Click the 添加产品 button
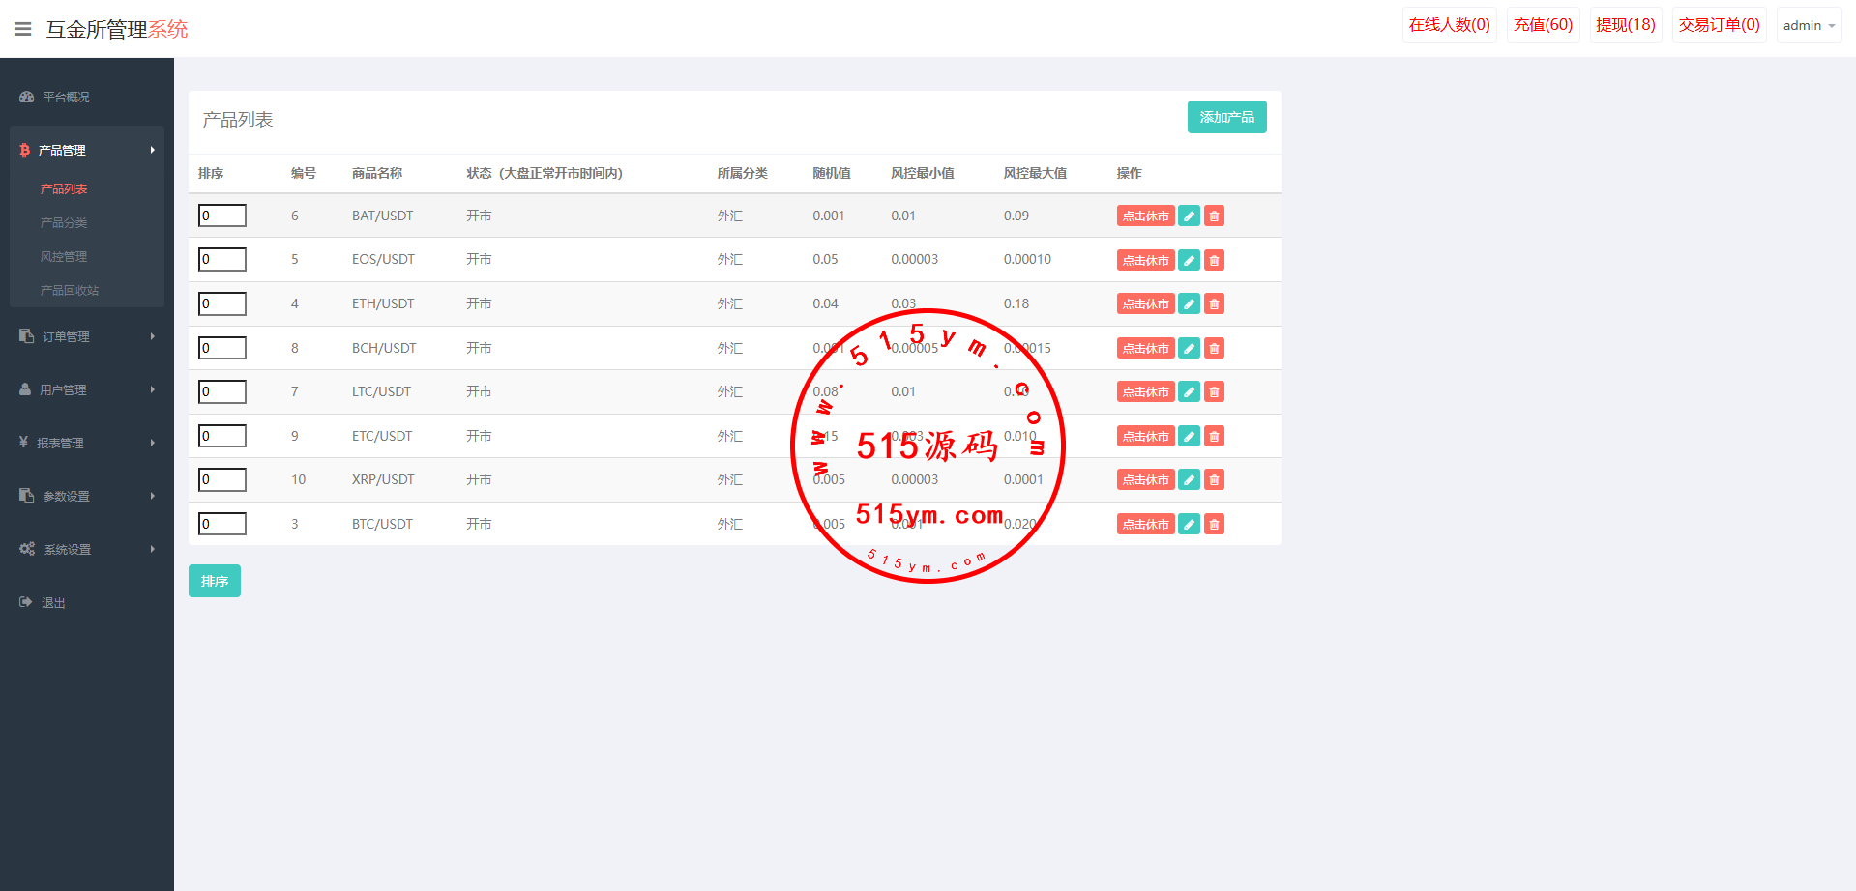This screenshot has height=891, width=1856. pos(1226,117)
